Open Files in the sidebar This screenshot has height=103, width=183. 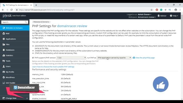[x=15, y=44]
